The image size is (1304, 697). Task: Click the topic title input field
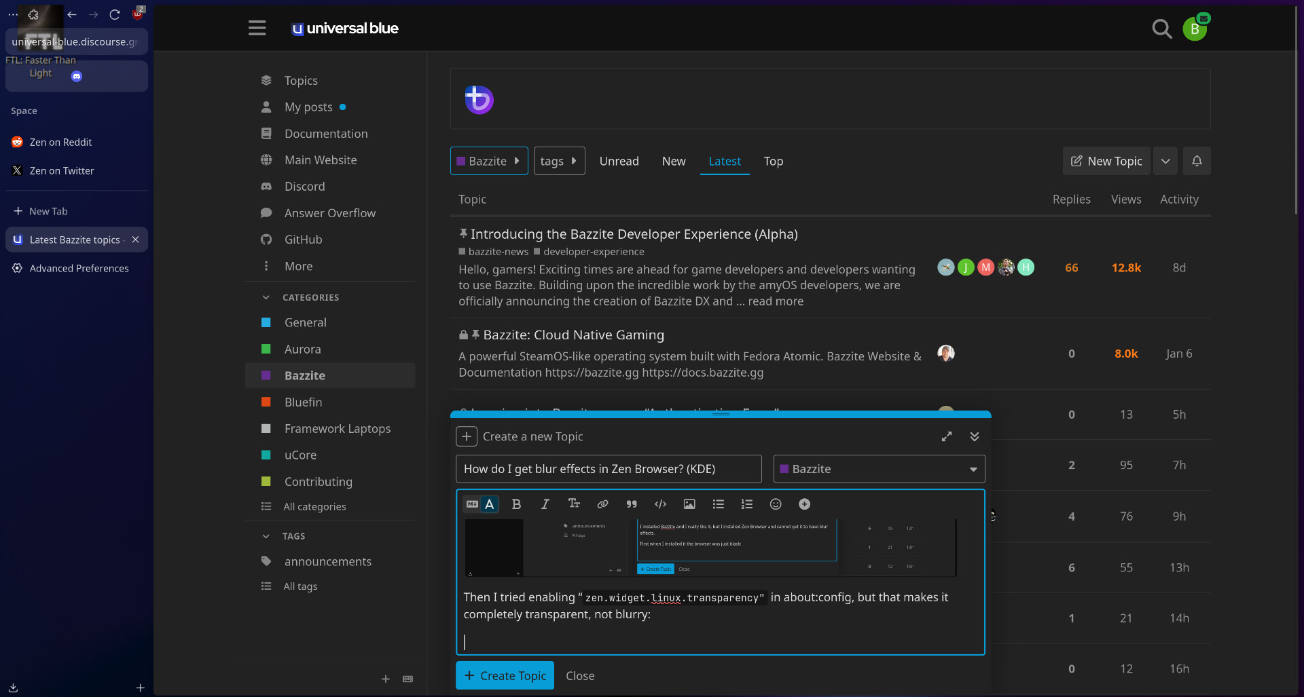[609, 469]
